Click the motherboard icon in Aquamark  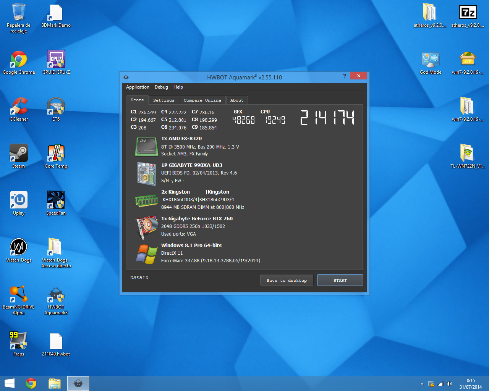(147, 174)
